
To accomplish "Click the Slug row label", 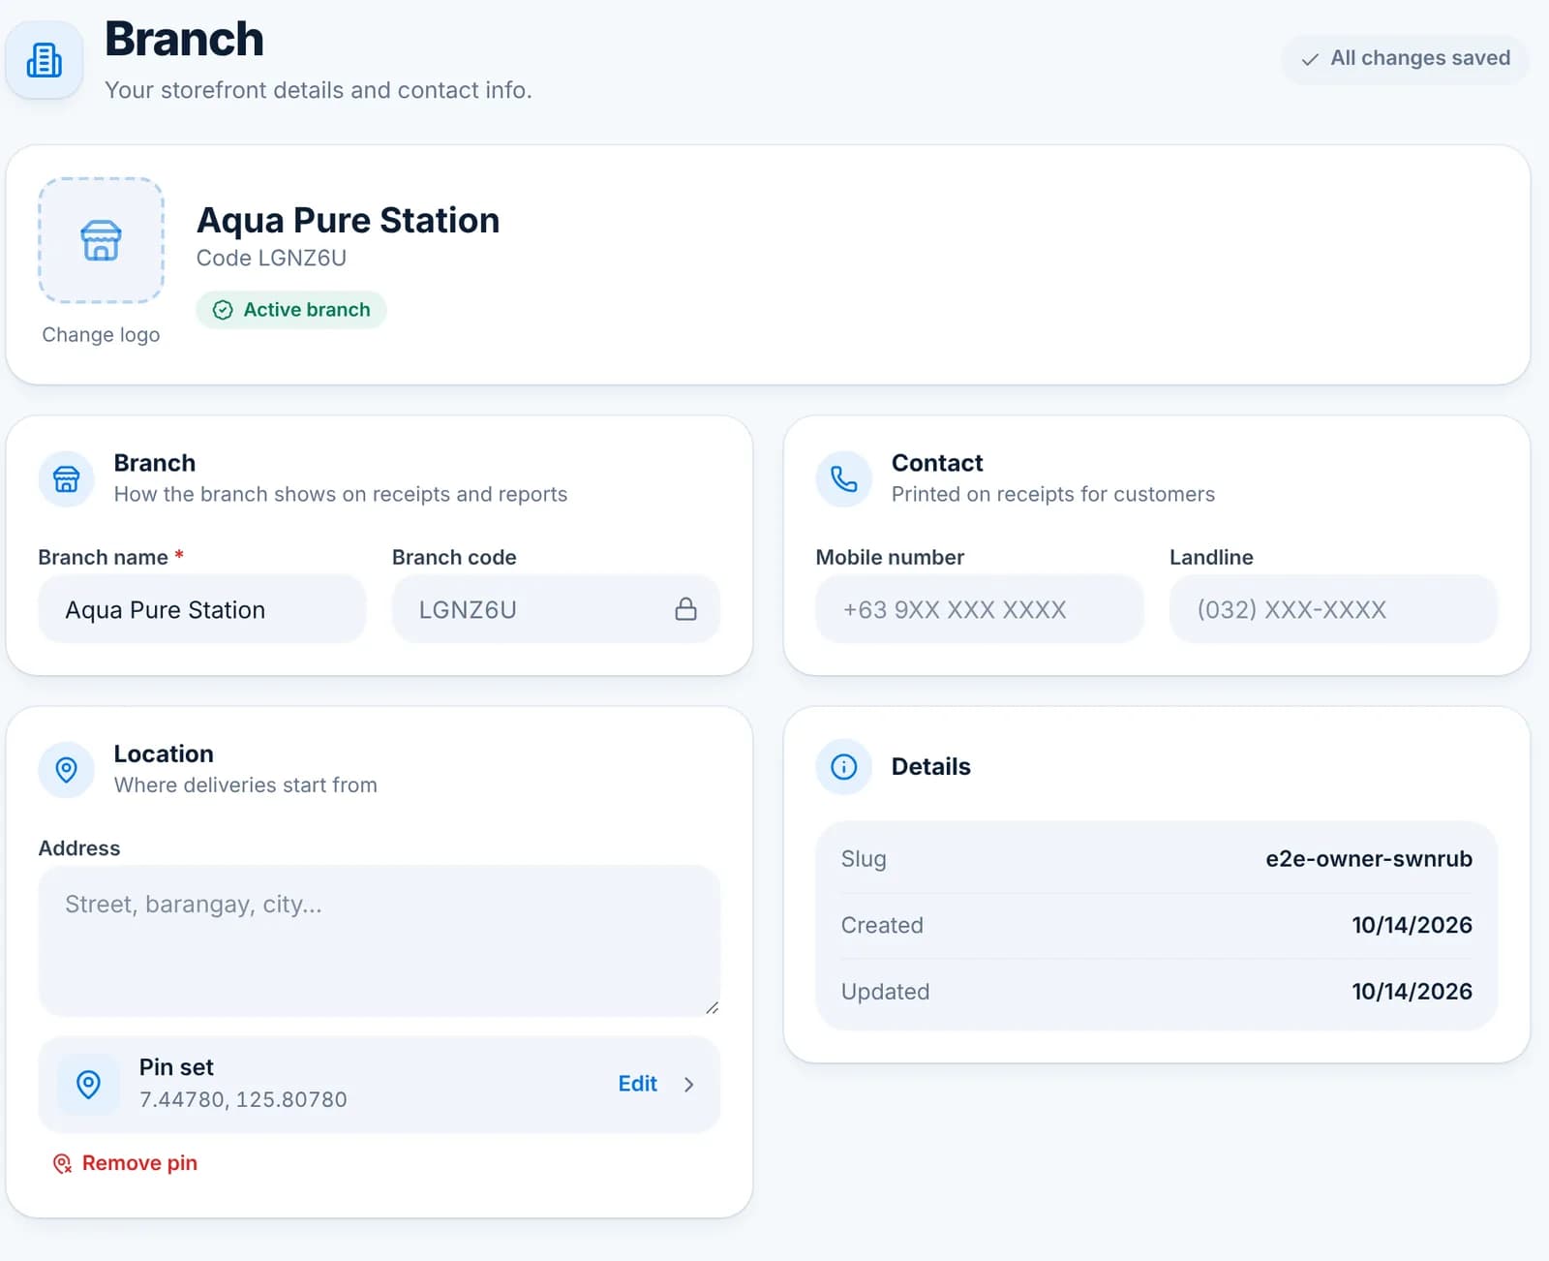I will pos(864,859).
